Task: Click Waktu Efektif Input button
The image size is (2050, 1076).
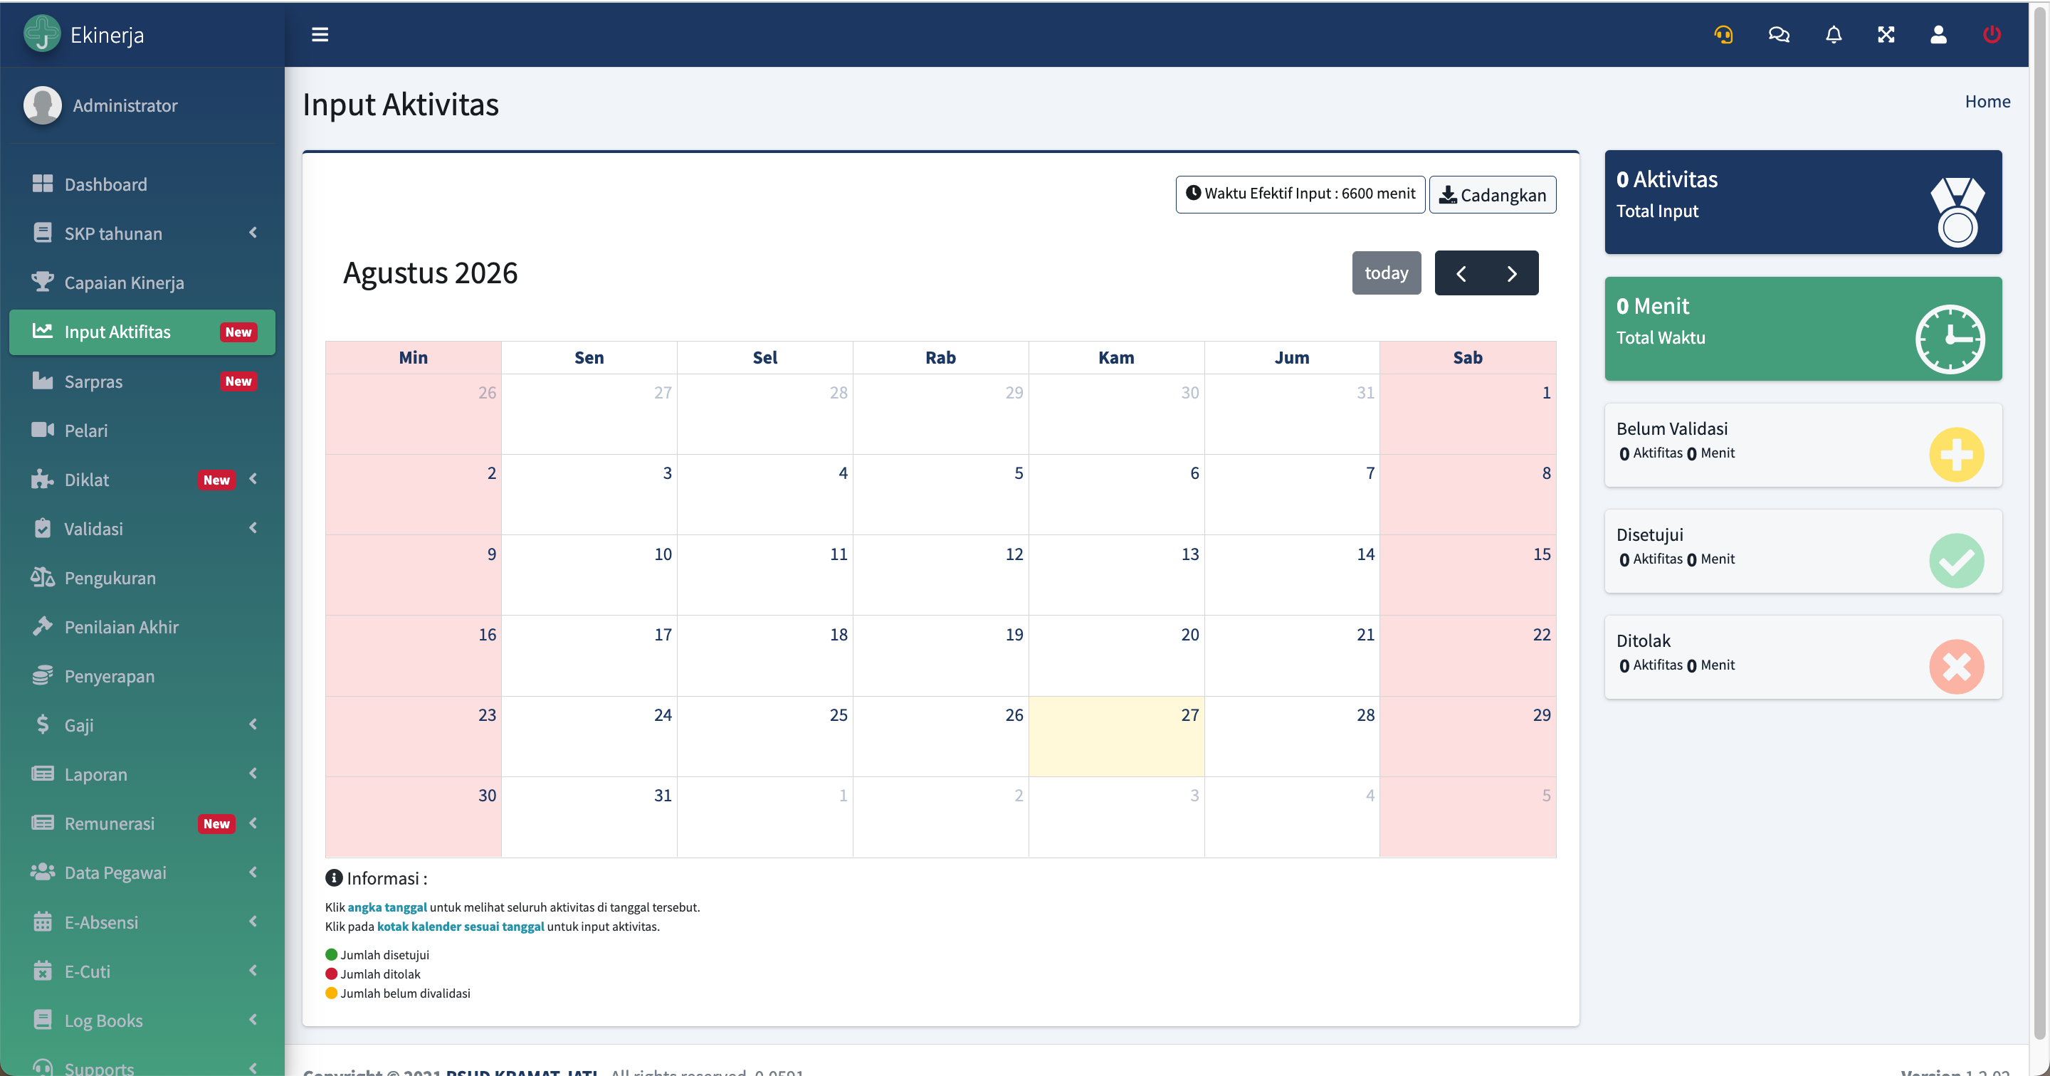Action: point(1300,194)
